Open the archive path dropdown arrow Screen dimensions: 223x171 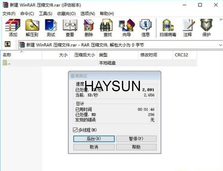point(220,45)
